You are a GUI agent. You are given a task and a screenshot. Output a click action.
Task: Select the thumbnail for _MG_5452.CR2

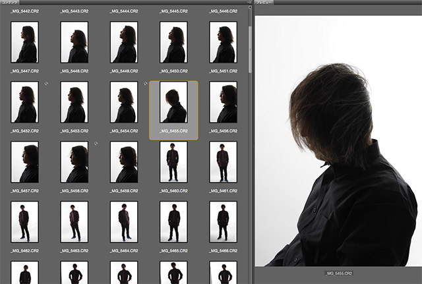tap(25, 102)
